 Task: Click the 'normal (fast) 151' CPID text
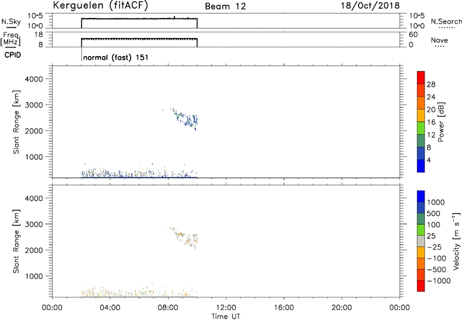[116, 57]
